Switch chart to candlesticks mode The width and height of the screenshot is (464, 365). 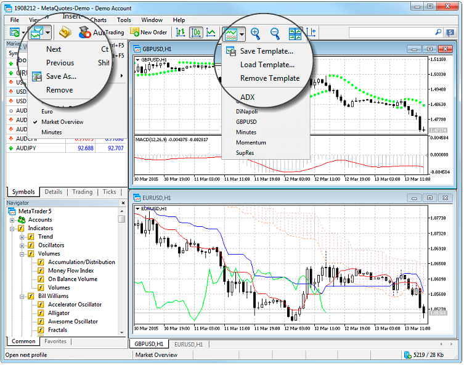point(196,32)
